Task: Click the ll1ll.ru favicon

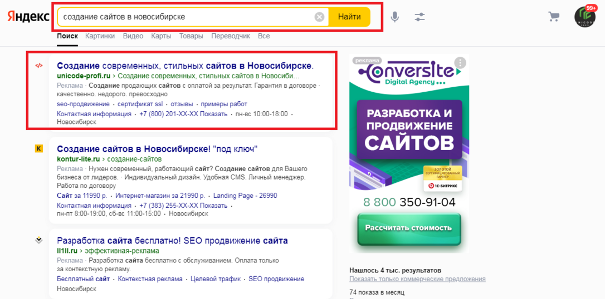Action: coord(38,241)
